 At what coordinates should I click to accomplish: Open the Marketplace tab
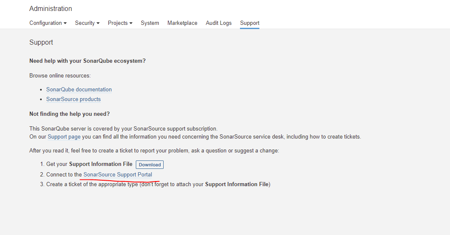point(182,23)
